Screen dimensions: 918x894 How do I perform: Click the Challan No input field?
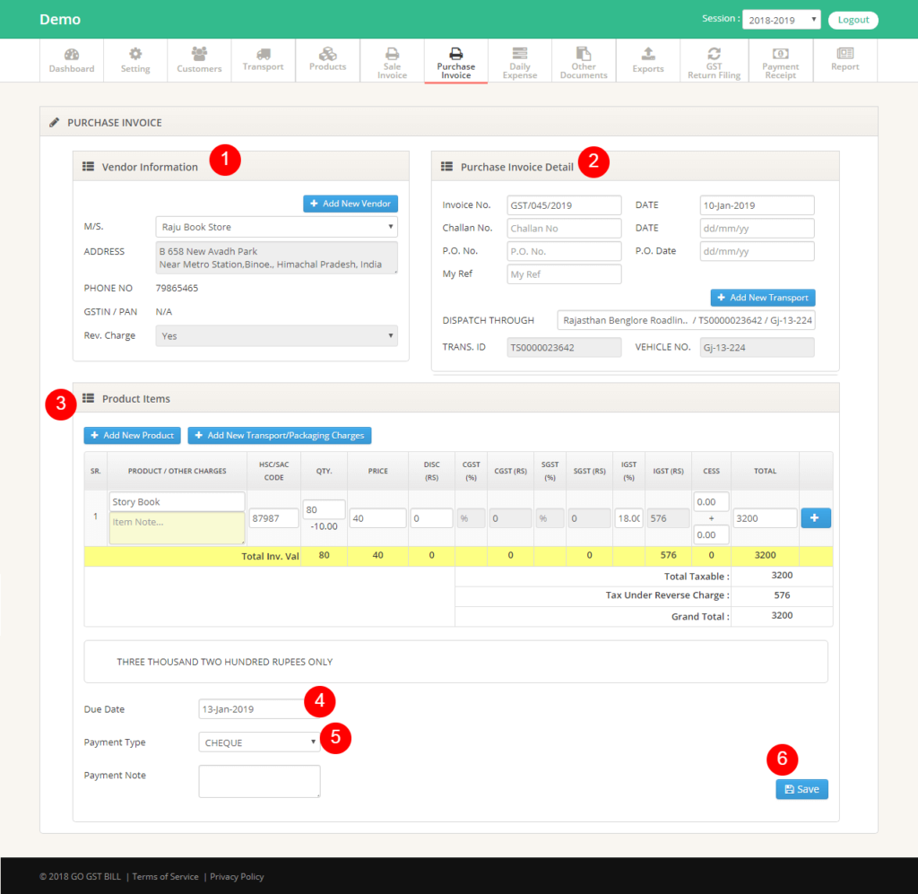[563, 228]
